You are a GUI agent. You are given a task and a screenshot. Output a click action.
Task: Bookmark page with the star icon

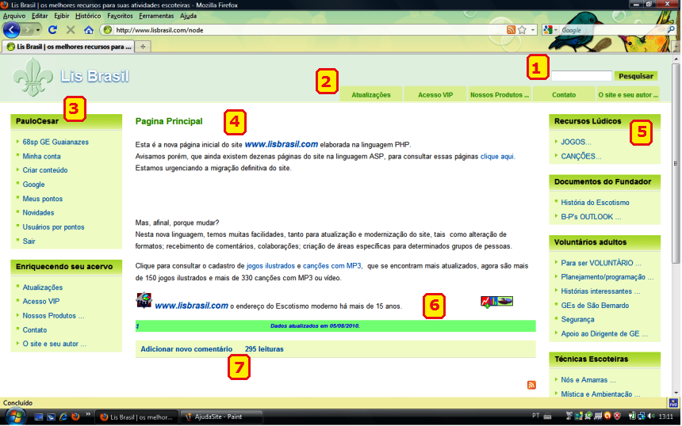(523, 30)
